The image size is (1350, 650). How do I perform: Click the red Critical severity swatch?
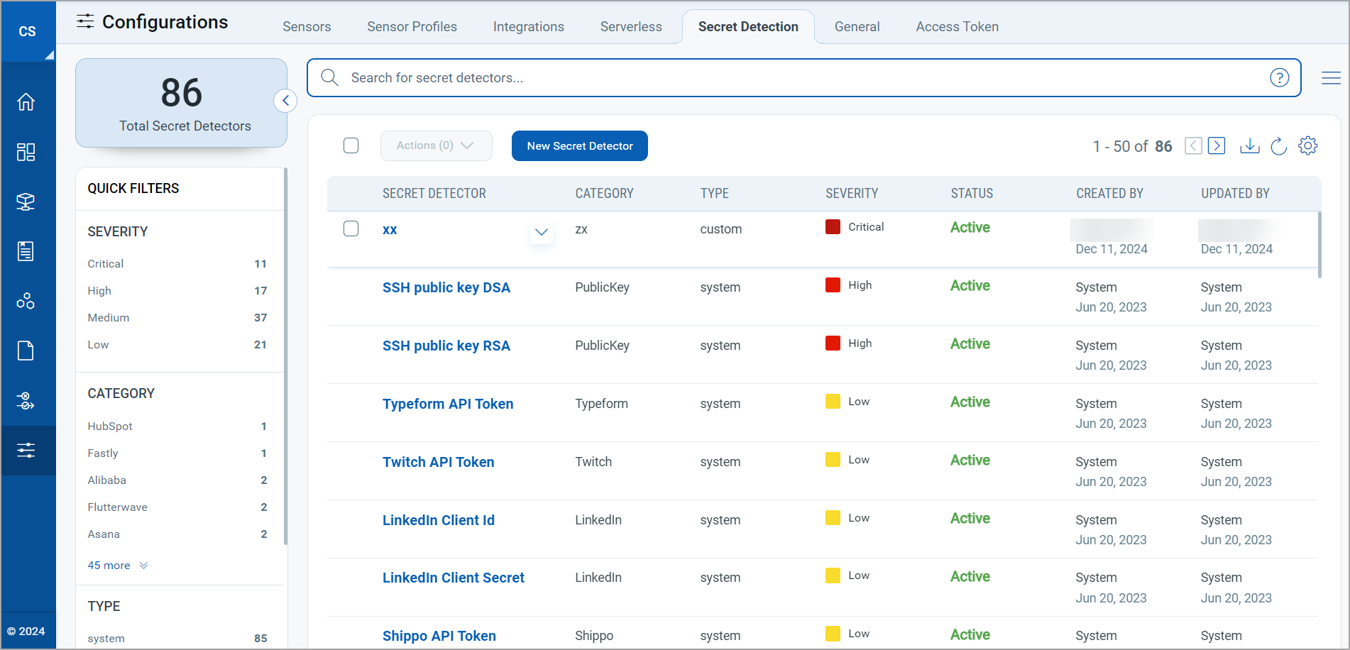click(833, 227)
